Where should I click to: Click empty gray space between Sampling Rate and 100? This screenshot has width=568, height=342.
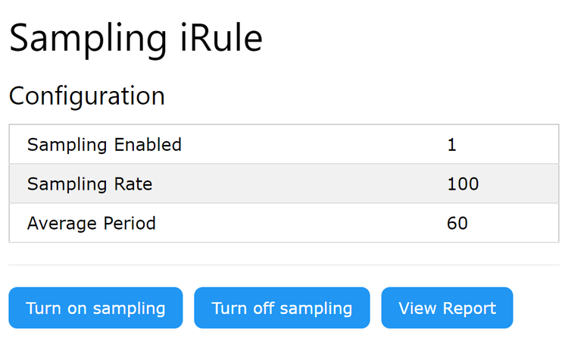(303, 184)
